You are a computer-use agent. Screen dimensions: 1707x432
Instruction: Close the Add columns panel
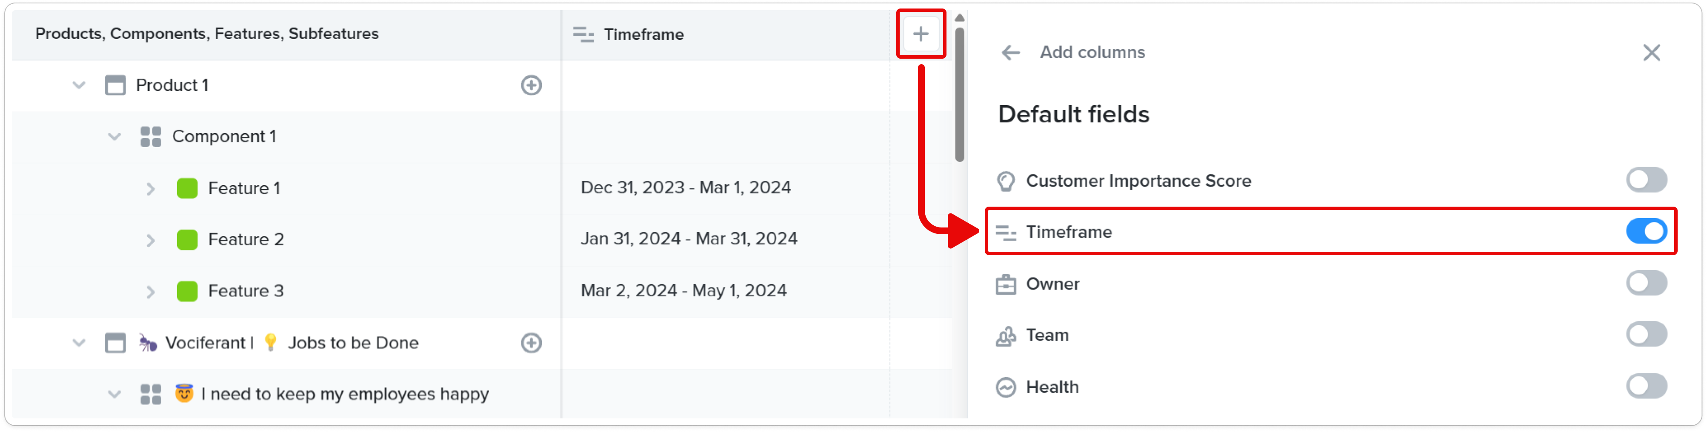(1651, 52)
